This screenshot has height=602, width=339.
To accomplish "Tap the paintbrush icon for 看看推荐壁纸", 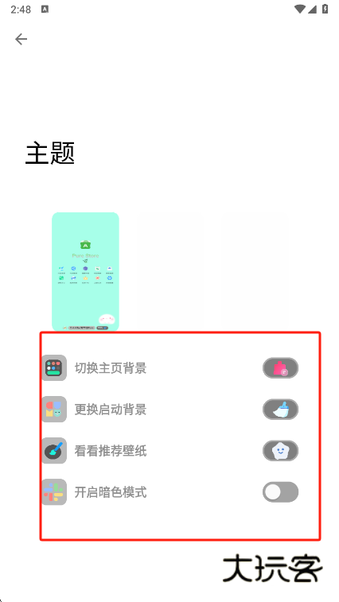I will tap(54, 451).
